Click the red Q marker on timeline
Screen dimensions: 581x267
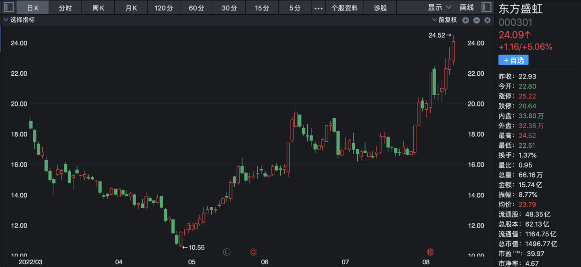[x=253, y=251]
